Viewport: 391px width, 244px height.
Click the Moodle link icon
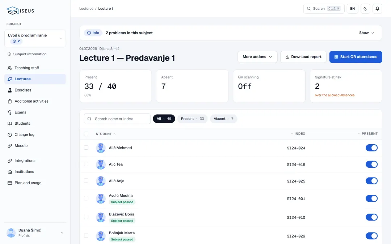10,146
